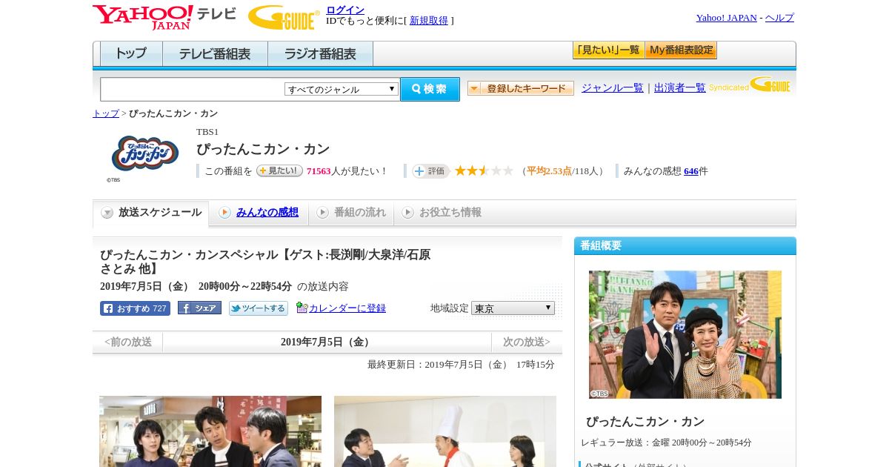This screenshot has width=889, height=467.
Task: Expand the 地域設定 東京 region dropdown
Action: click(513, 308)
